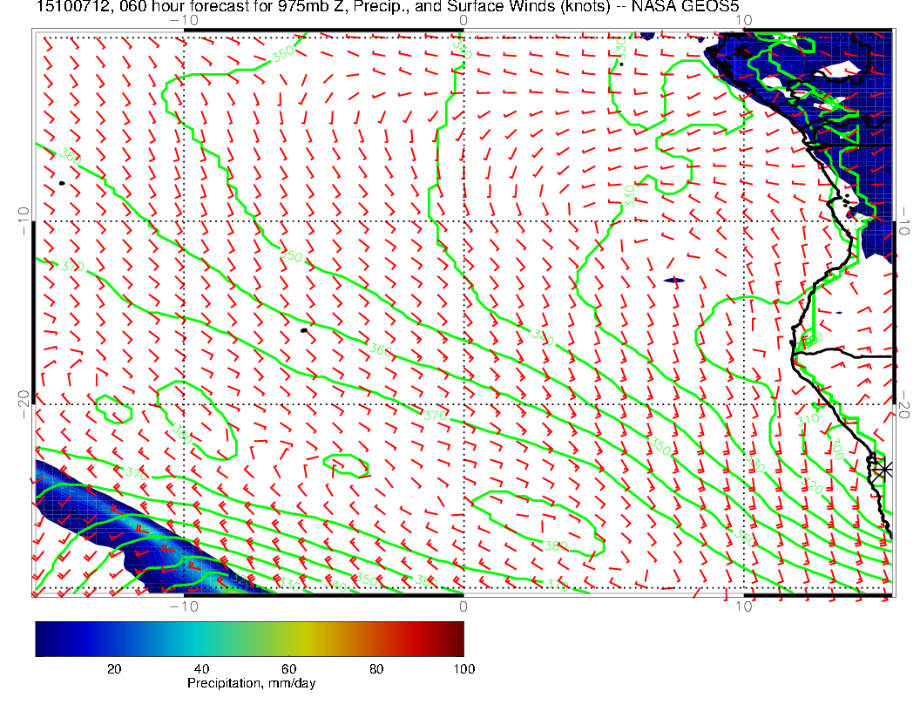Click the grid intersection at 10 longitude, -20 latitude

[x=743, y=404]
